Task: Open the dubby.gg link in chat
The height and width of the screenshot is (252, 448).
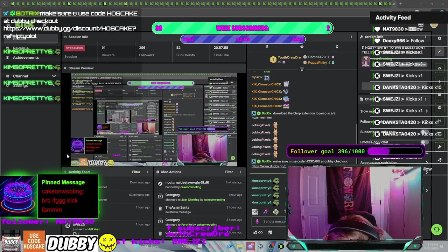Action: (268, 166)
